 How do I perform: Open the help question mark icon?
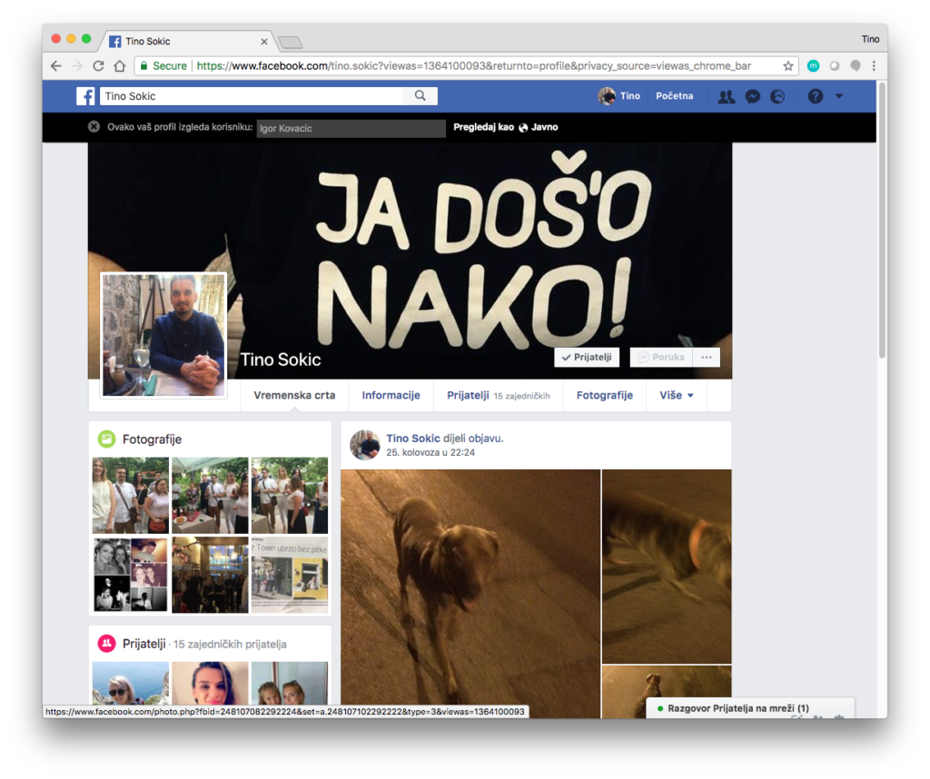pyautogui.click(x=816, y=96)
